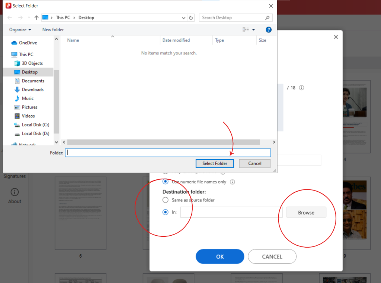
Task: Click the info icon next to numeric file names
Action: click(233, 182)
